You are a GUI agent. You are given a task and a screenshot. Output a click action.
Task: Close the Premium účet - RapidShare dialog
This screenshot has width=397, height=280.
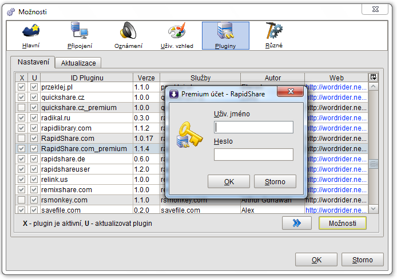[291, 91]
